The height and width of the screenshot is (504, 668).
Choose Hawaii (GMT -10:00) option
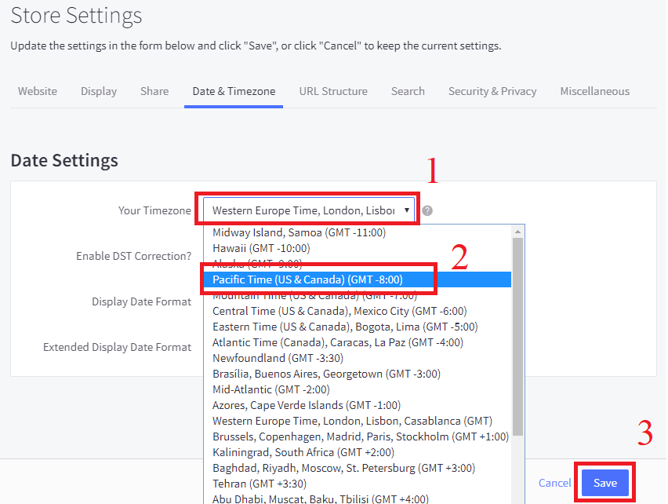pyautogui.click(x=358, y=248)
